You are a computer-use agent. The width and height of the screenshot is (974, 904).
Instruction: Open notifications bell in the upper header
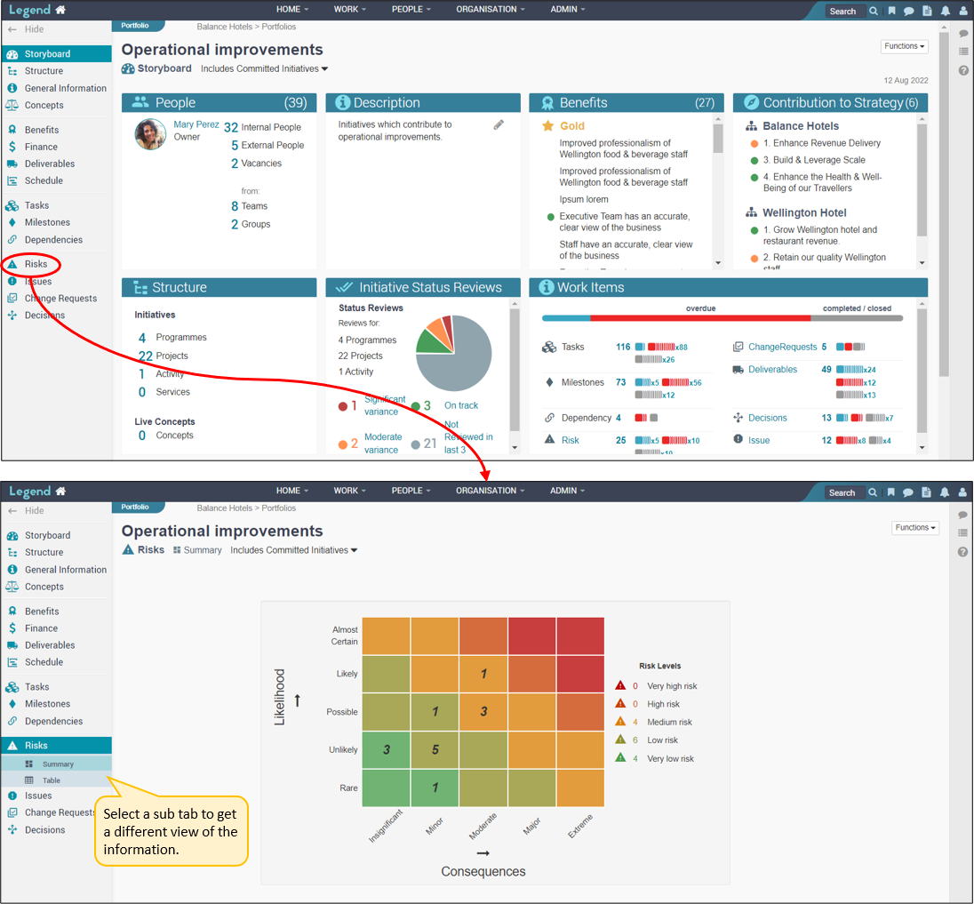pos(946,11)
